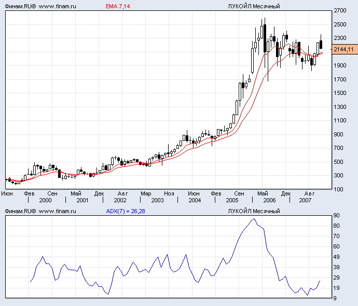The height and width of the screenshot is (306, 358).
Task: Click the year 2004 on the time axis
Action: point(195,200)
